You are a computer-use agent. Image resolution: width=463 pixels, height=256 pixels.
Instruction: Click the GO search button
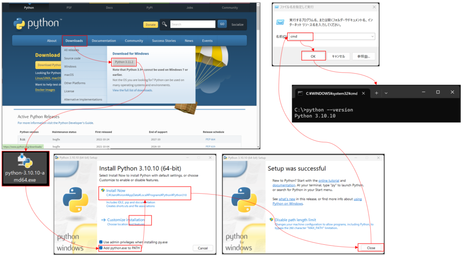[x=222, y=24]
